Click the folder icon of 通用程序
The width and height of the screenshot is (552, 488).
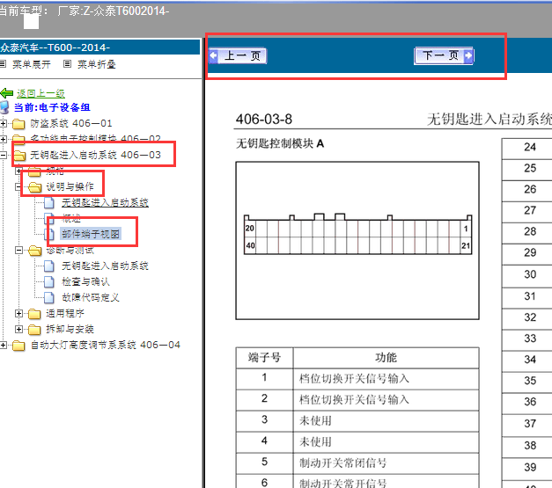click(34, 314)
